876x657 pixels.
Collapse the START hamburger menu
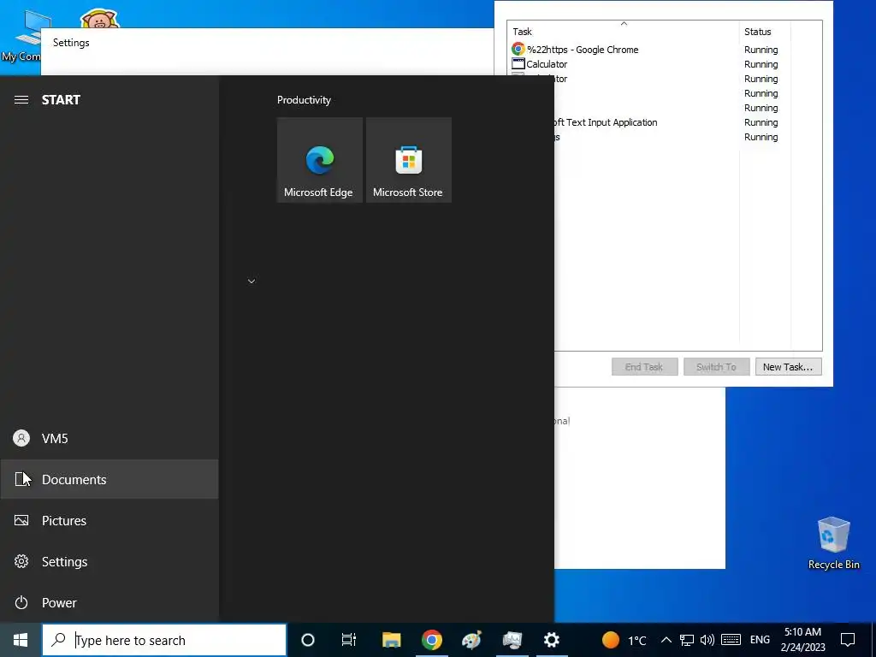[21, 100]
